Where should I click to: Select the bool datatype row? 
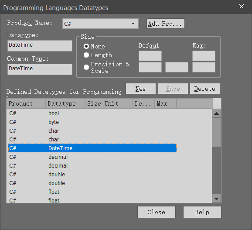pyautogui.click(x=92, y=113)
